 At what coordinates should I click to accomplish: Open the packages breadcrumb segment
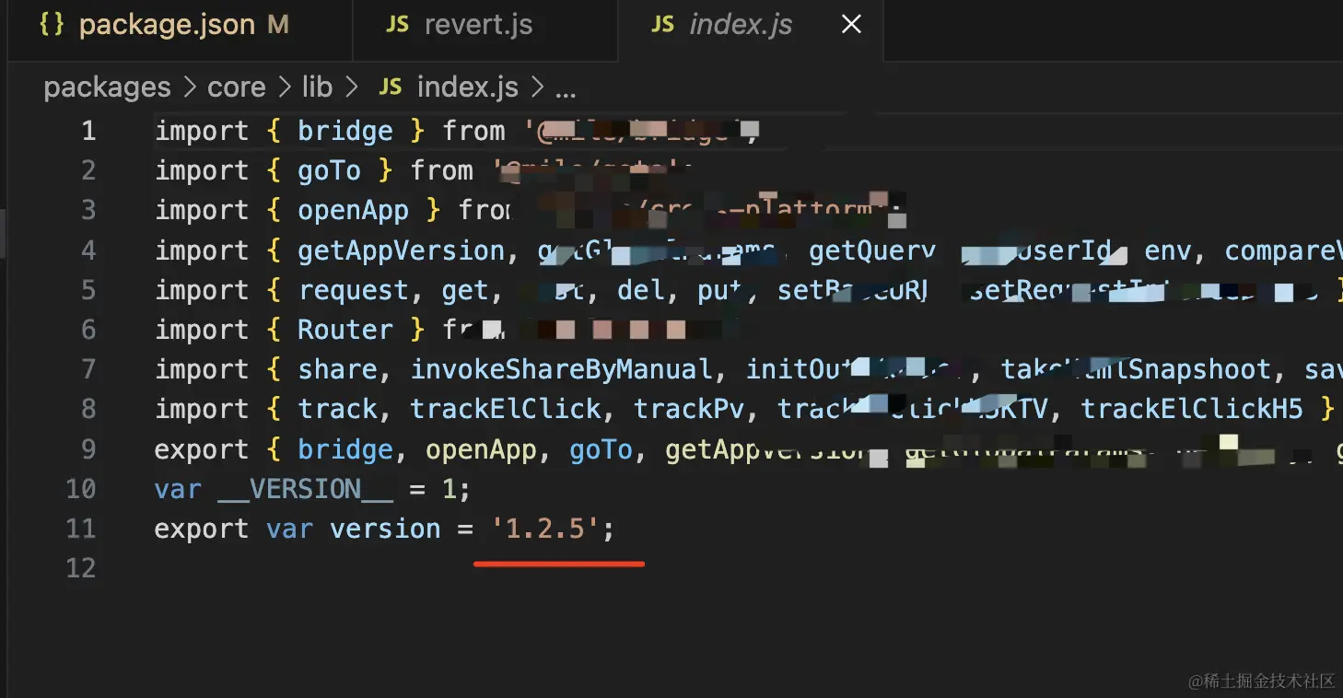pos(107,87)
